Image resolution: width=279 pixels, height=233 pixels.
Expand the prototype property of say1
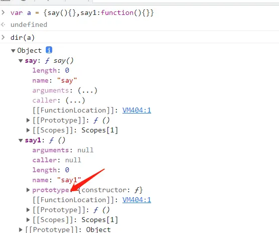click(x=28, y=190)
